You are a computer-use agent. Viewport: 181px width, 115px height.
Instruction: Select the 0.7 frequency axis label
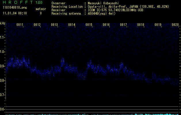(x=3, y=95)
